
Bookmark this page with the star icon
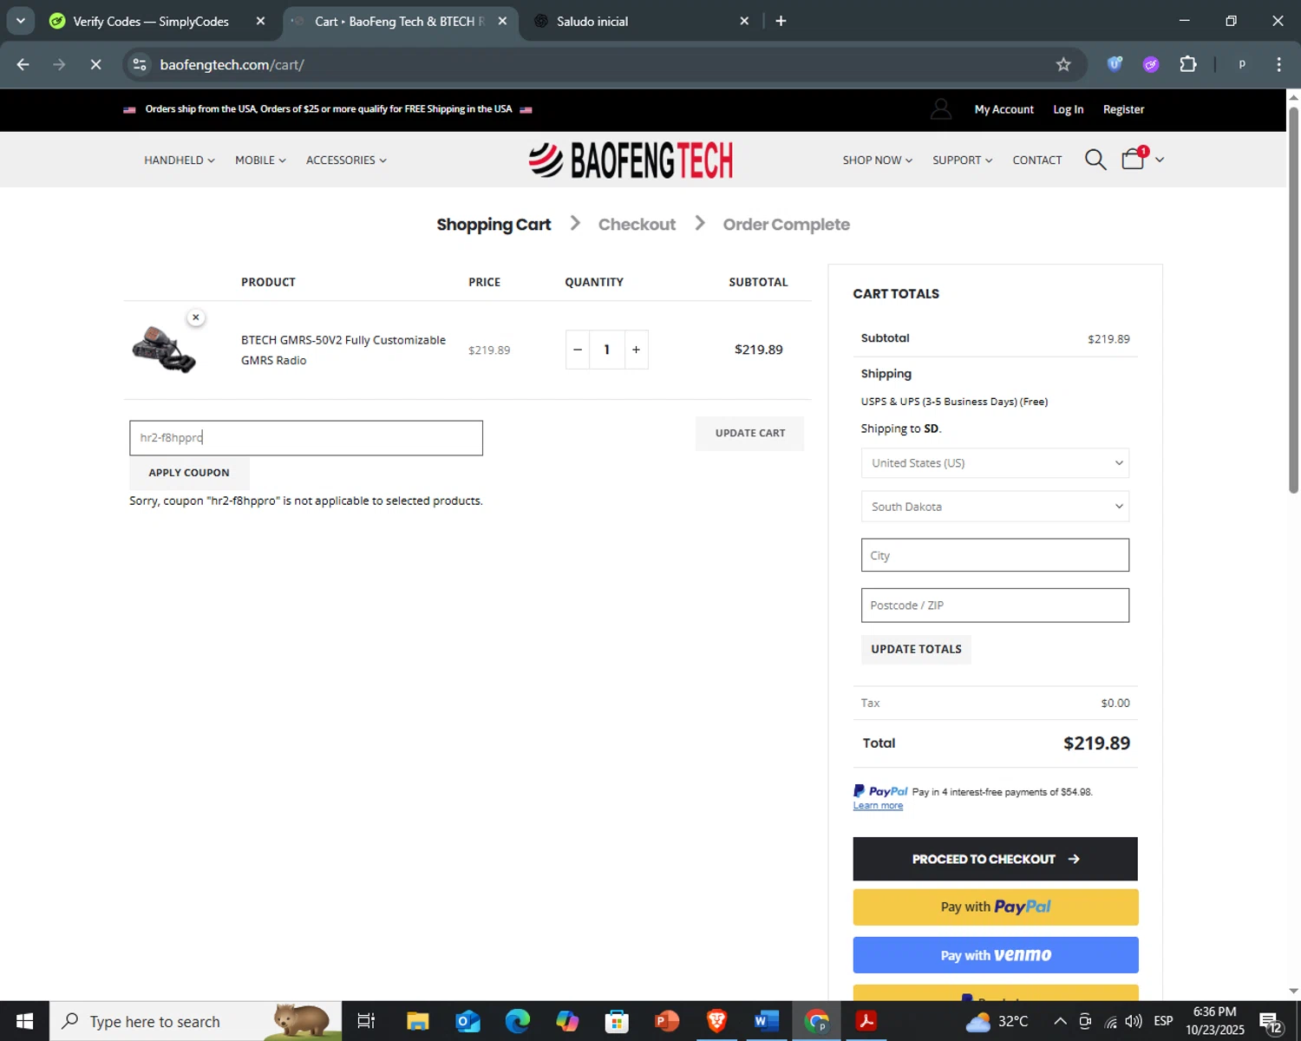1063,64
